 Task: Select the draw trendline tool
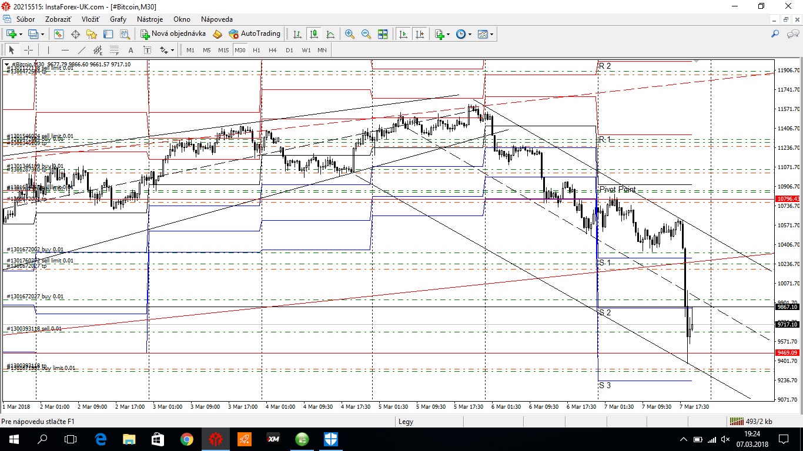click(x=82, y=50)
